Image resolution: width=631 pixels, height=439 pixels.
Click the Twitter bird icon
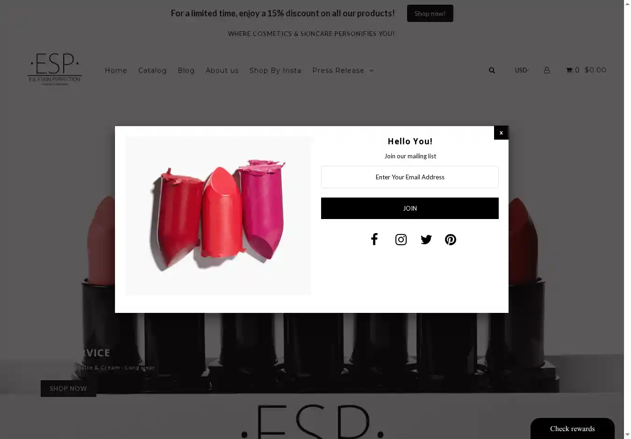point(426,240)
